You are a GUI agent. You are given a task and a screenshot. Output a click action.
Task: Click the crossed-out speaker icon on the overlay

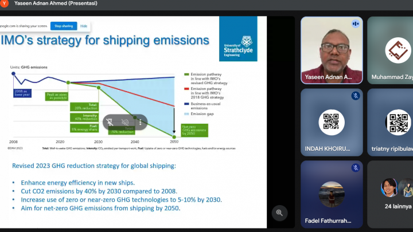pos(124,122)
